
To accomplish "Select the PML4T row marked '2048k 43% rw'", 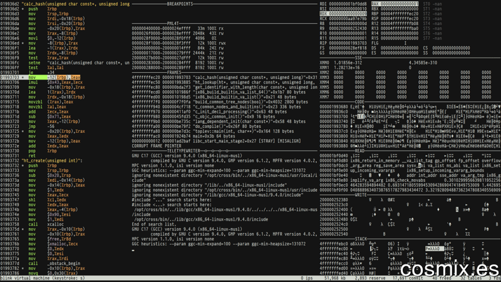I will tap(178, 33).
